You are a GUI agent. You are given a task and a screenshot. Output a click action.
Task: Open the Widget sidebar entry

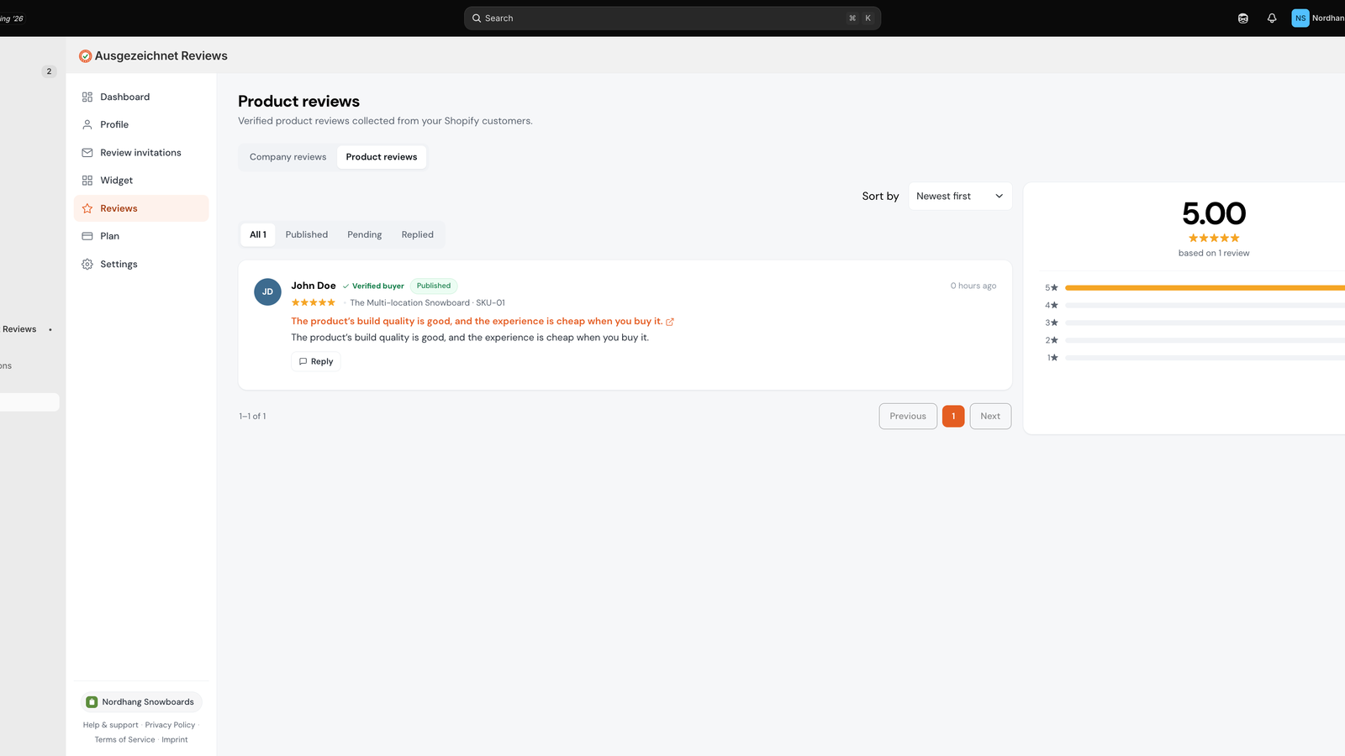click(x=141, y=180)
